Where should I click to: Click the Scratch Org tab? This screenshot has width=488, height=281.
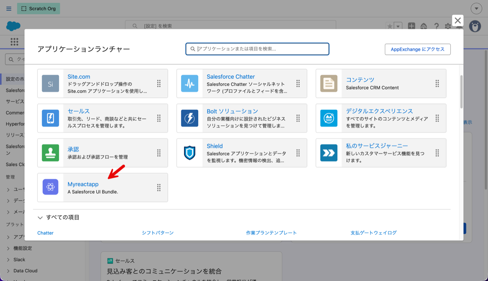[39, 8]
